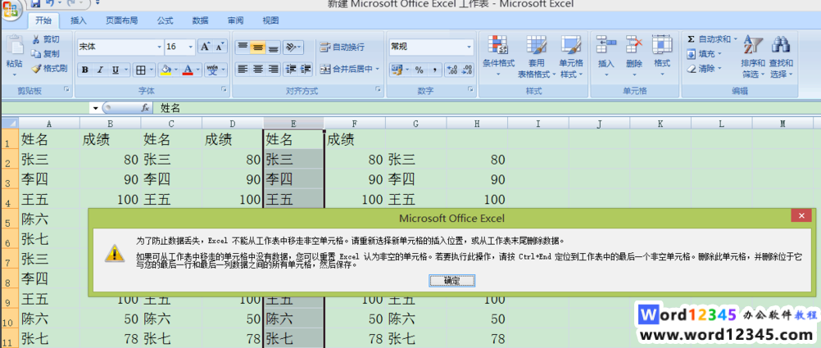Toggle Italic formatting

tap(99, 70)
